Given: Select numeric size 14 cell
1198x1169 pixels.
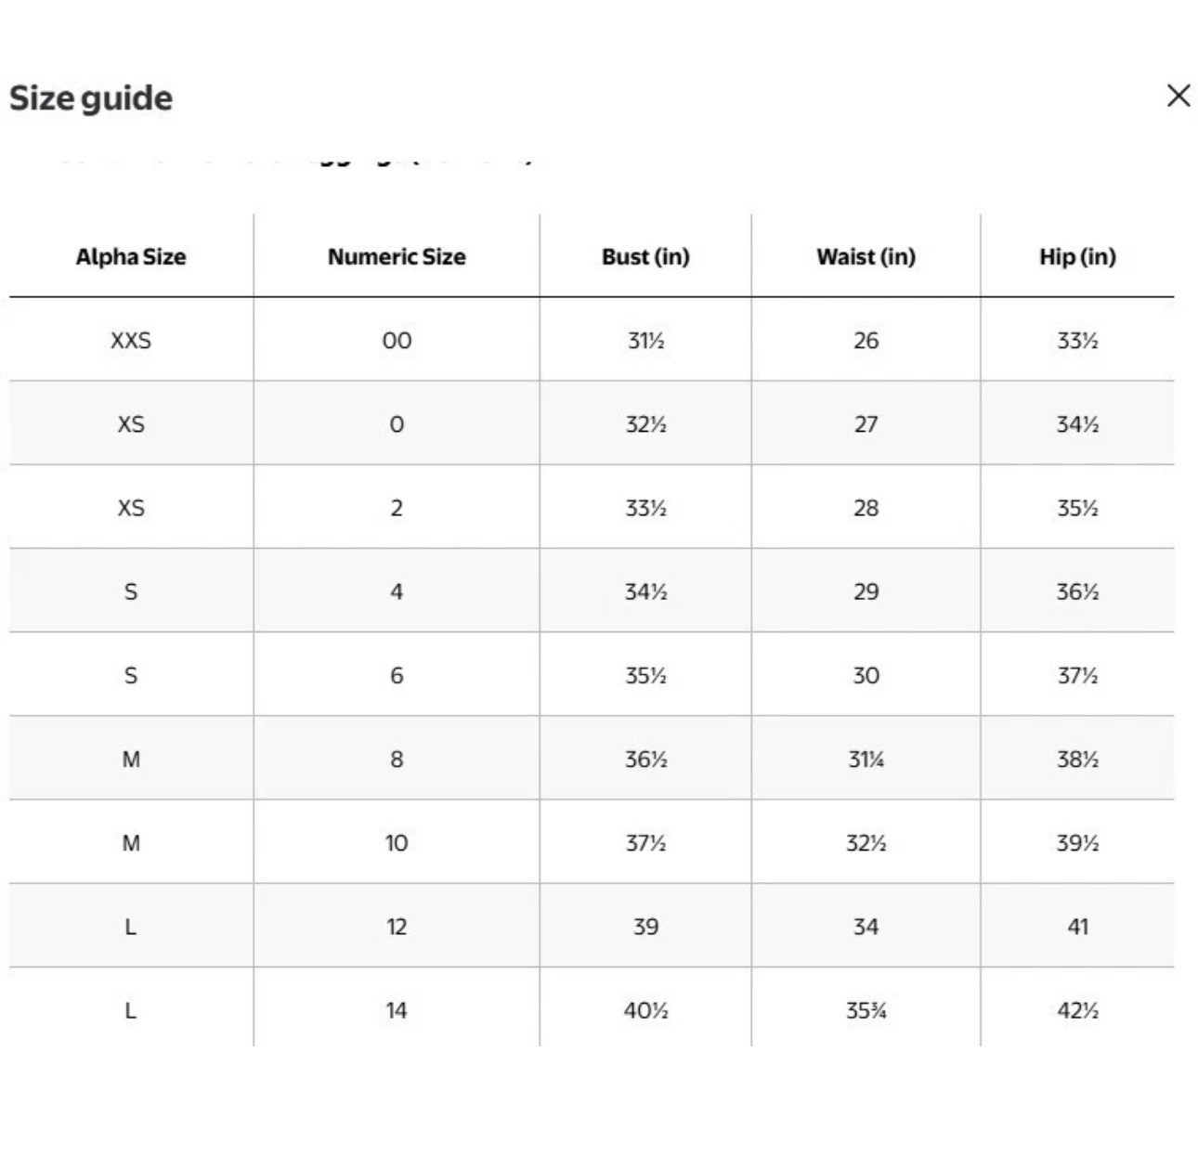Looking at the screenshot, I should [x=397, y=1010].
